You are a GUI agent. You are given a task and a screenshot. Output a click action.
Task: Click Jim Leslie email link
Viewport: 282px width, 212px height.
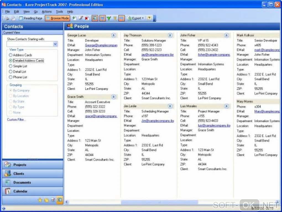click(x=158, y=121)
